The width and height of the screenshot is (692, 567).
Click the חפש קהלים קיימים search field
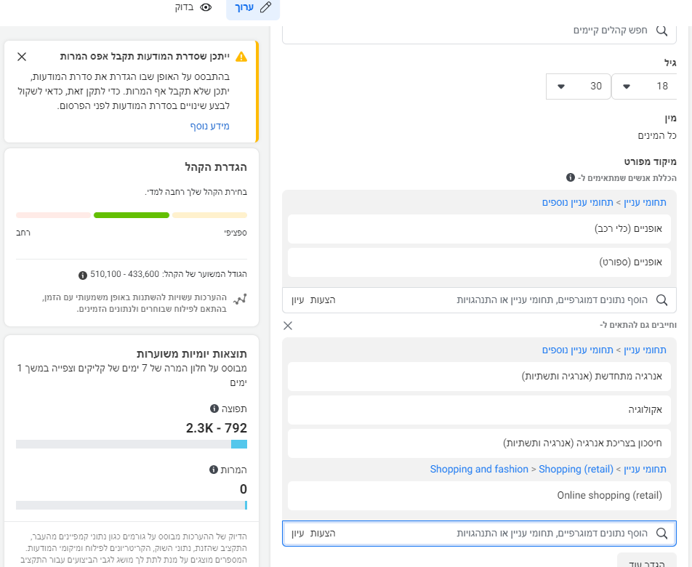click(480, 31)
